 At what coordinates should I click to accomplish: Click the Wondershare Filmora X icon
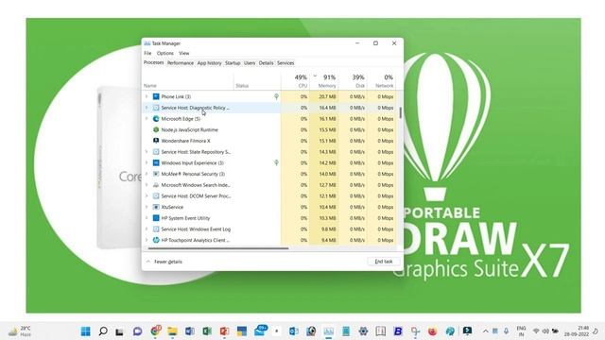pos(156,141)
